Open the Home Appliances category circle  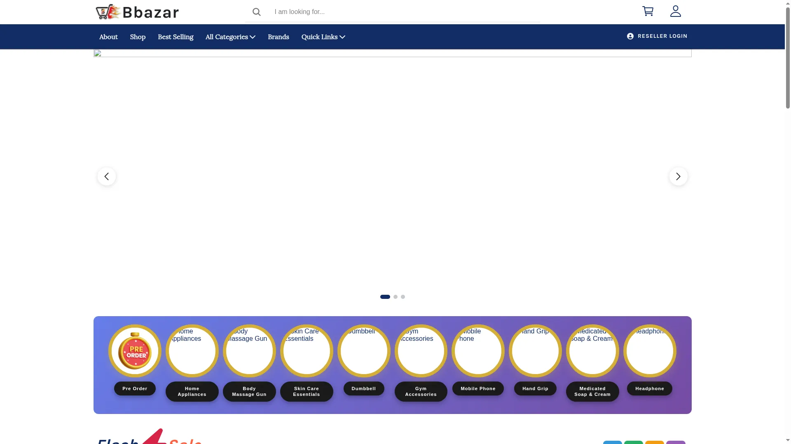(192, 351)
